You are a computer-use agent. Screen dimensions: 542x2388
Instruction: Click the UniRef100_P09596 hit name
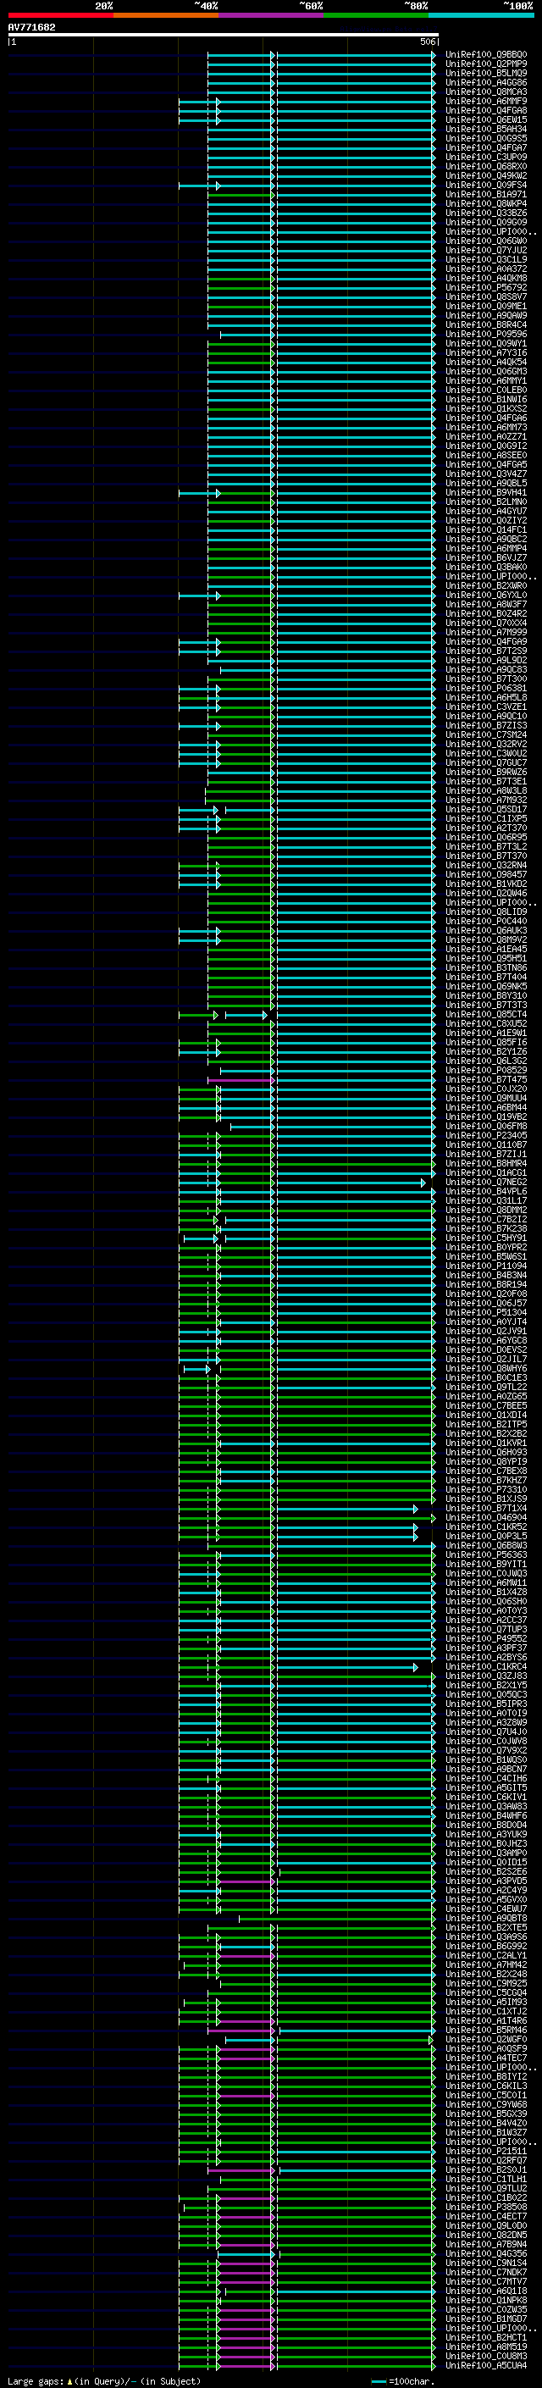[486, 334]
